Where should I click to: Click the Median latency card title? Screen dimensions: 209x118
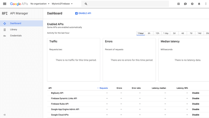click(170, 41)
